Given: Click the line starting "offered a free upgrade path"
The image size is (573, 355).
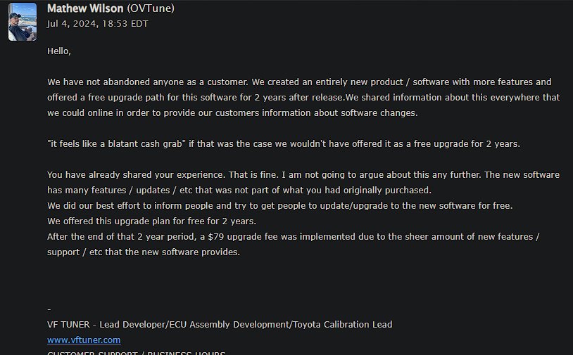Looking at the screenshot, I should 303,98.
